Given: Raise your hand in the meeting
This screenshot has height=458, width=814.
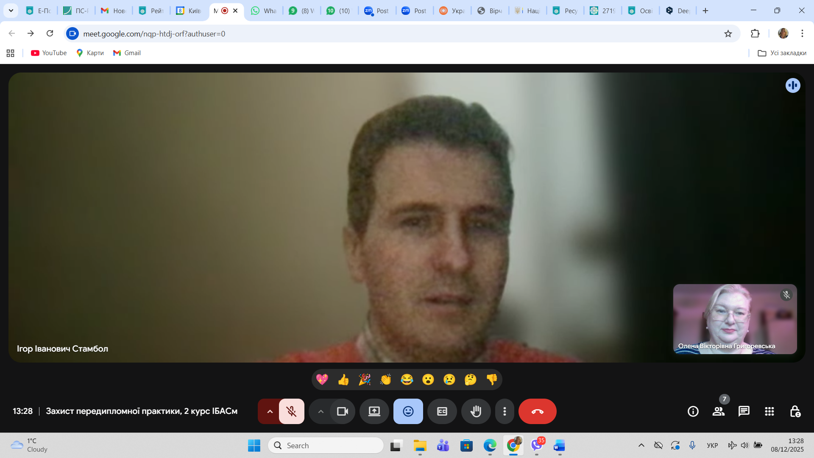Looking at the screenshot, I should (476, 411).
